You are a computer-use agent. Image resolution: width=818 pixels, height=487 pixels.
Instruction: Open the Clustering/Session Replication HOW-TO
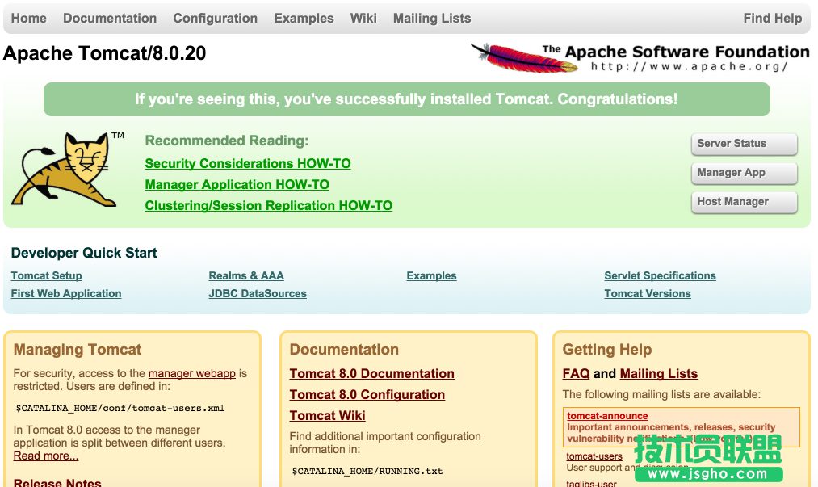click(x=268, y=205)
